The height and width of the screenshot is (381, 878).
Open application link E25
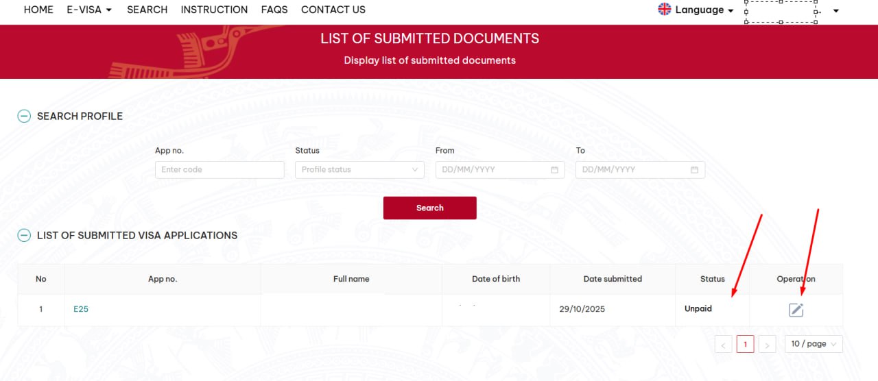point(81,309)
